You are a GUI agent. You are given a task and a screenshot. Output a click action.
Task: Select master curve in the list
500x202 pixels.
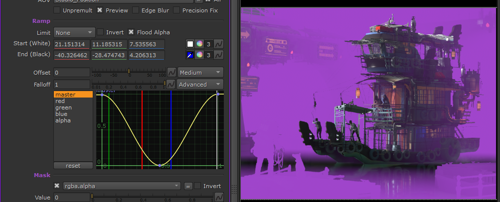(73, 95)
